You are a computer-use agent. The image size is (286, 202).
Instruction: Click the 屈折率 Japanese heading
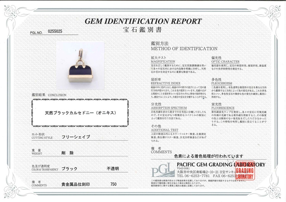(x=156, y=79)
